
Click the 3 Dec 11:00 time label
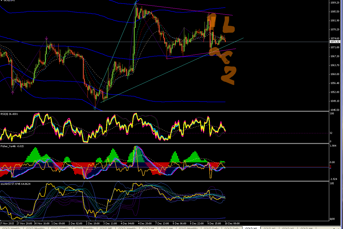(x=110, y=224)
